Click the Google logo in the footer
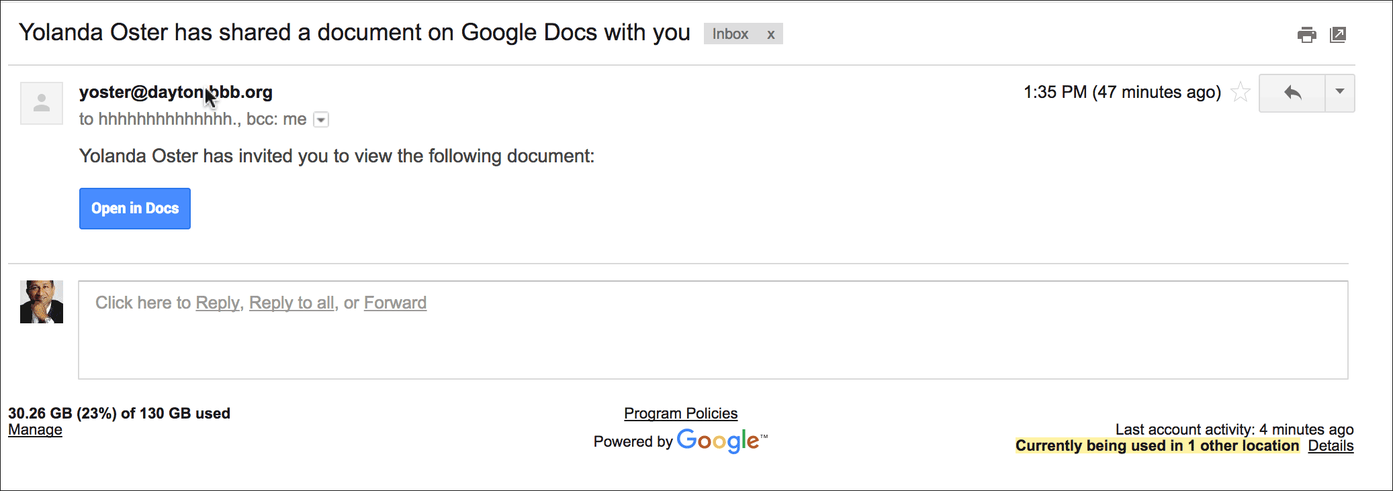 pyautogui.click(x=718, y=441)
